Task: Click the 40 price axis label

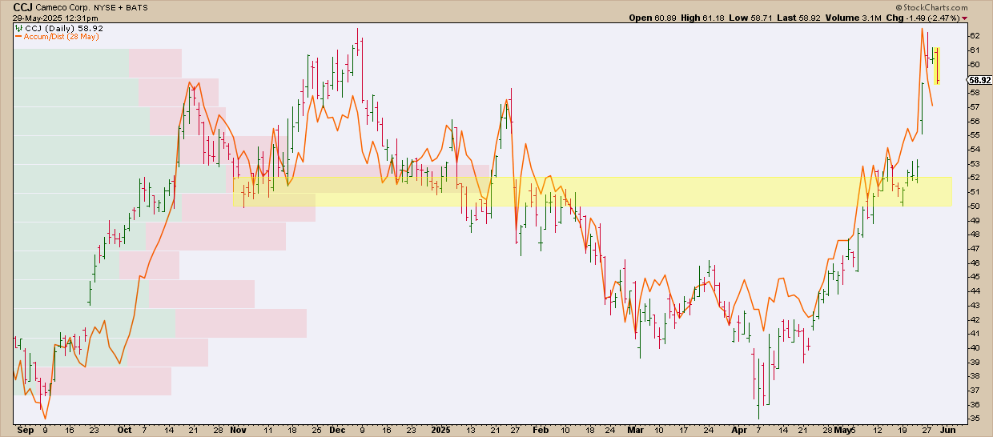Action: (974, 347)
